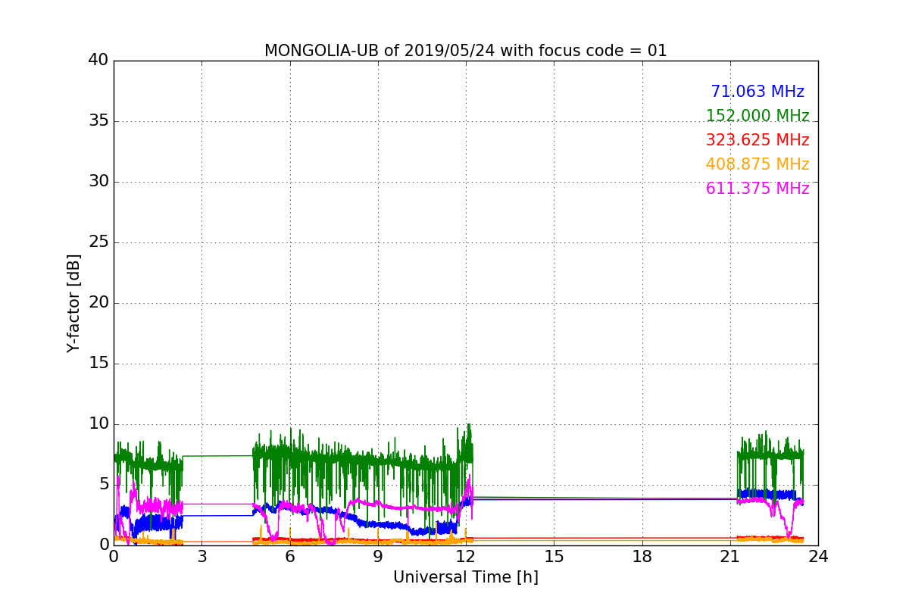This screenshot has height=606, width=909.
Task: Click the plot title mentioning MONGOLIA-UB
Action: [x=465, y=51]
